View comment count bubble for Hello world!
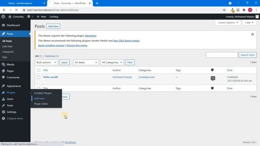The width and height of the screenshot is (260, 146). pyautogui.click(x=213, y=78)
